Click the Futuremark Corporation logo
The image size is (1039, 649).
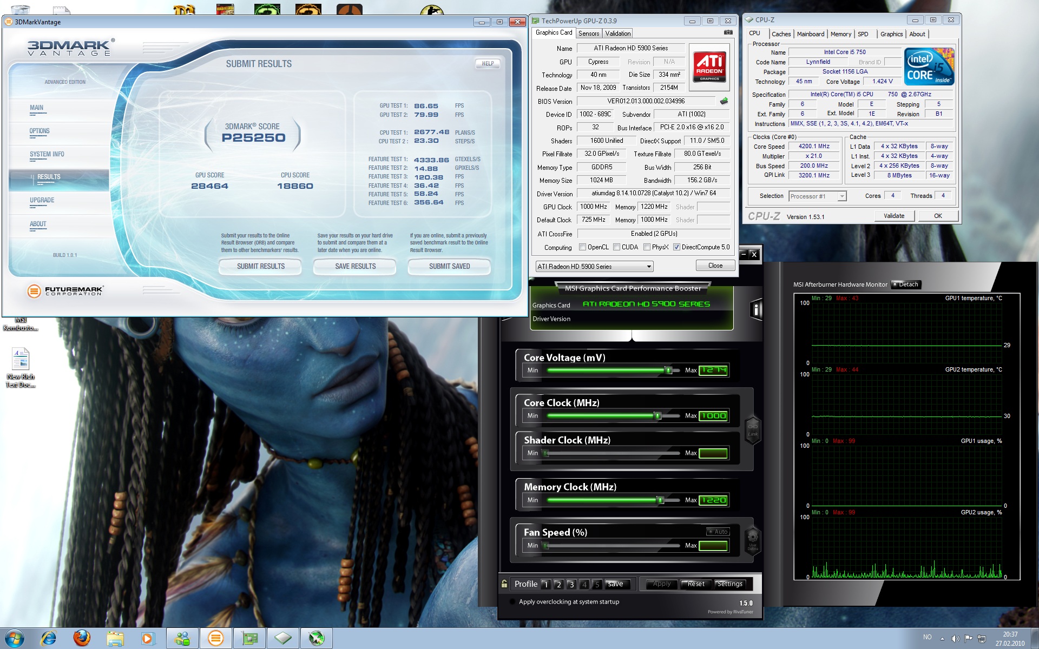tap(65, 291)
